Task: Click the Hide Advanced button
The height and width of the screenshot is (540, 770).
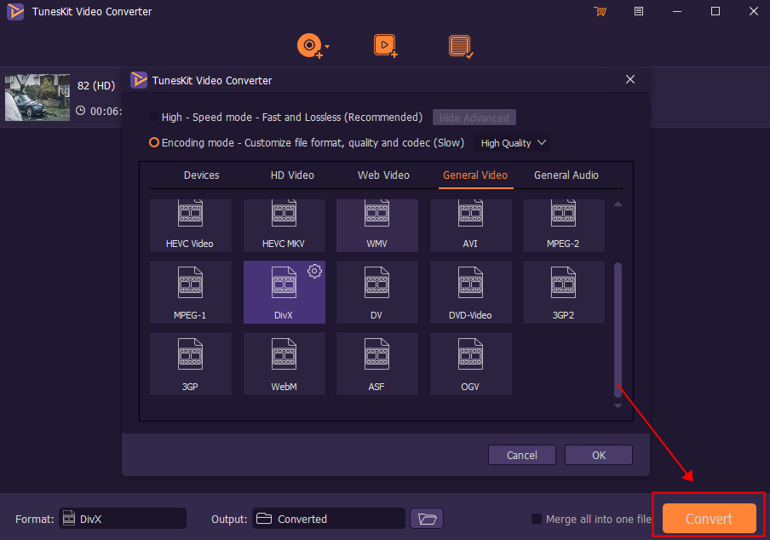Action: (474, 118)
